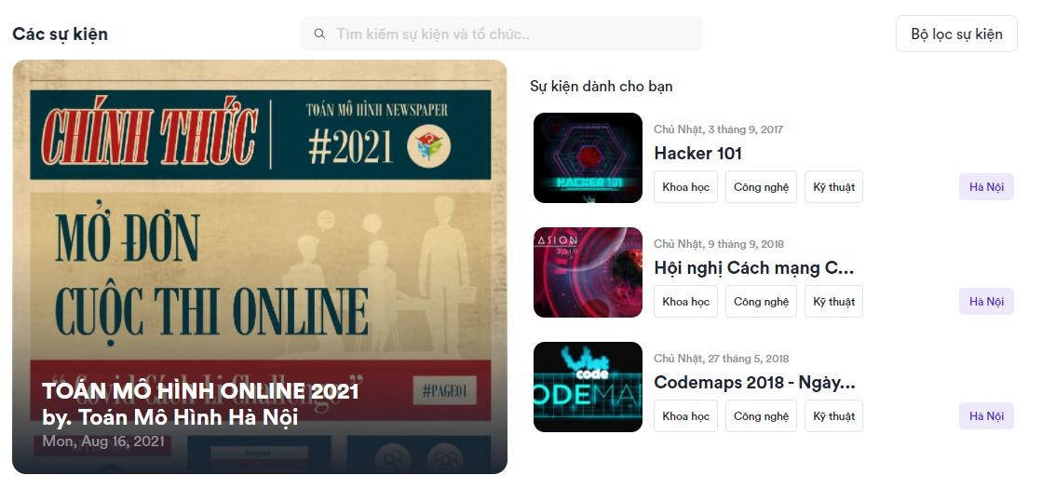Open the Hội nghị Cách mạng C... title

(753, 267)
